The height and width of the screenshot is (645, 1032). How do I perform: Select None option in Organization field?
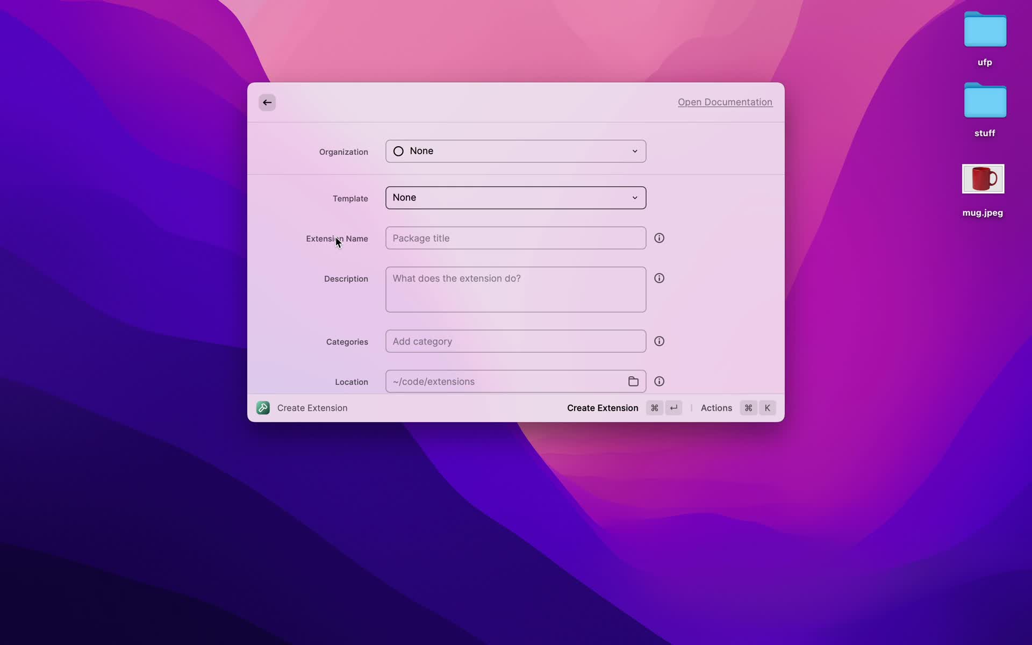[x=515, y=151]
